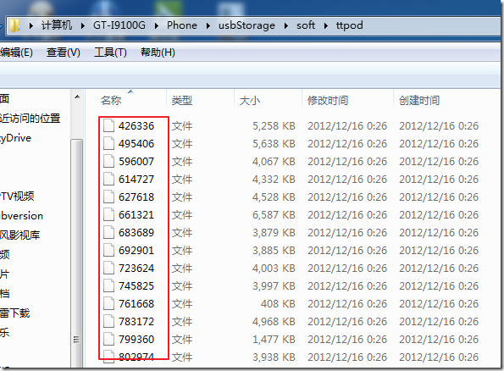Image resolution: width=504 pixels, height=371 pixels.
Task: Select file named 426336
Action: [136, 125]
